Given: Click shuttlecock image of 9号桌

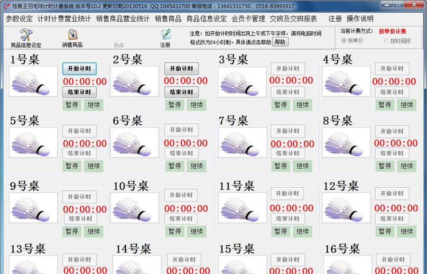Looking at the screenshot, I should click(33, 208).
